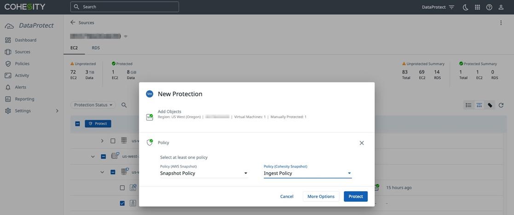Click 'Select at least one policy' text
The height and width of the screenshot is (215, 514).
coord(184,157)
